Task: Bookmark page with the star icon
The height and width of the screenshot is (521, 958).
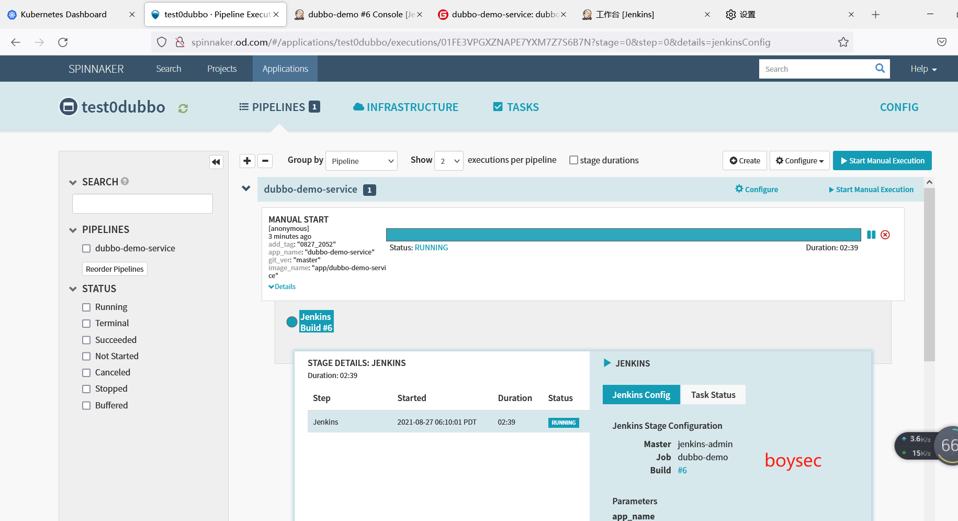Action: coord(843,42)
